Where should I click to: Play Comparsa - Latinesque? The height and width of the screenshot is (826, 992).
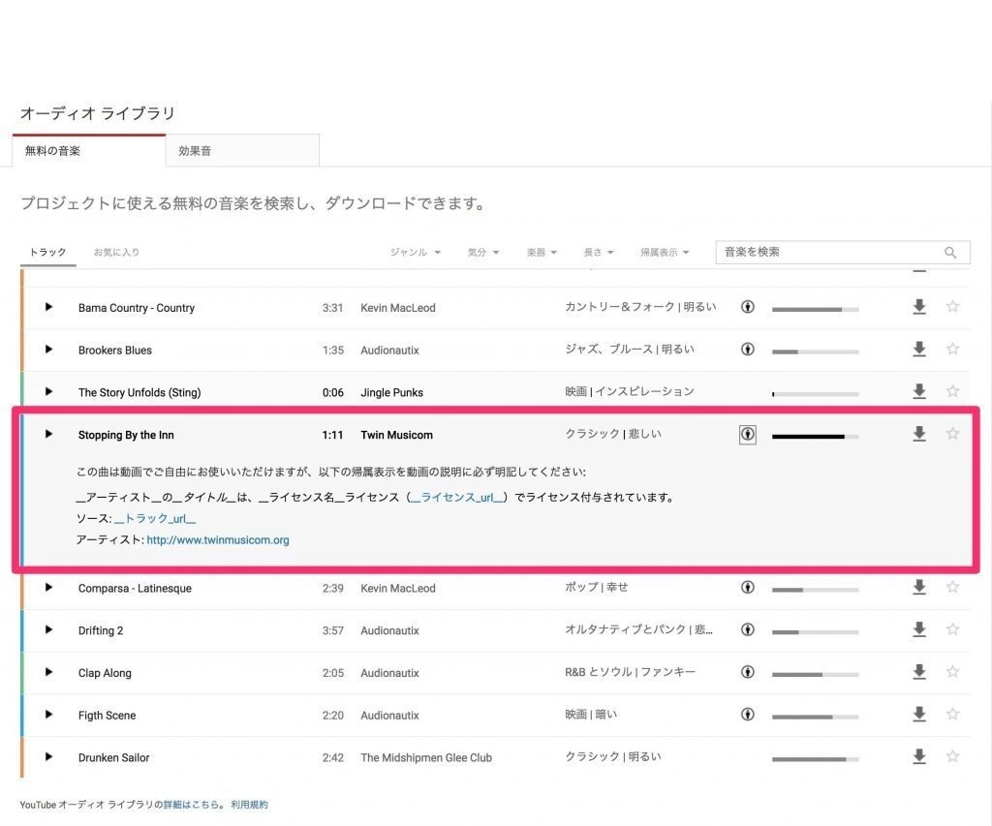click(47, 588)
